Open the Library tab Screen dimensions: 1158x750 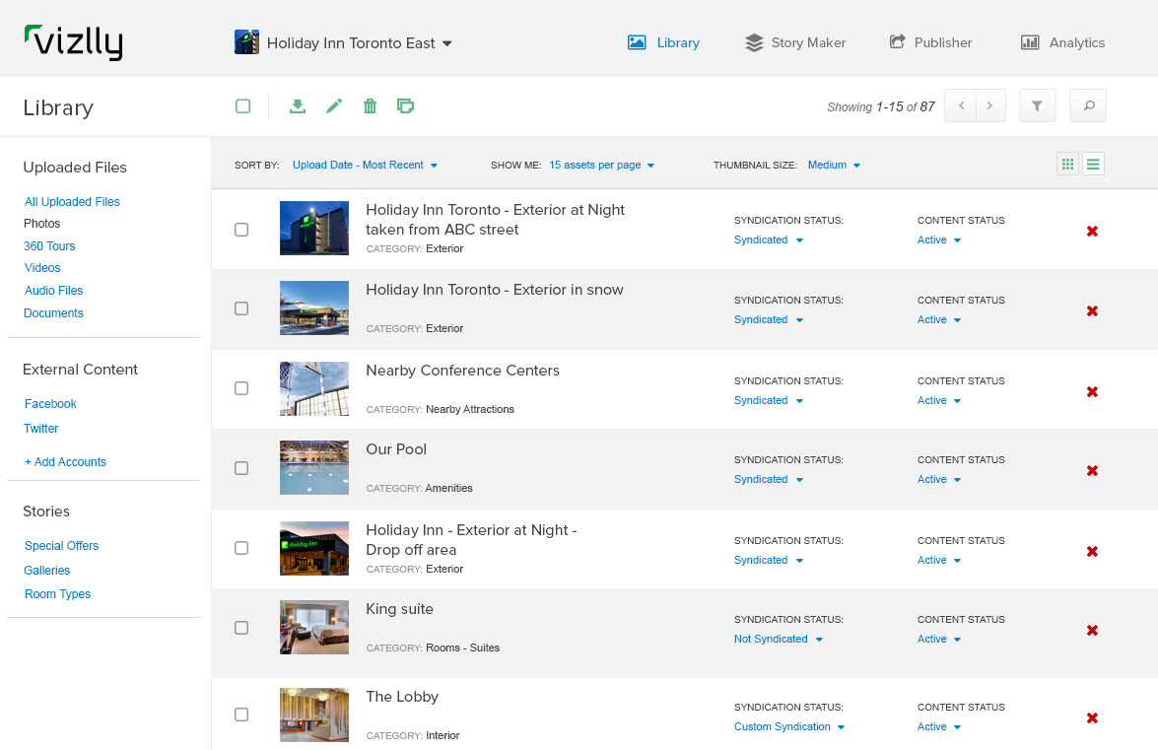(x=663, y=42)
